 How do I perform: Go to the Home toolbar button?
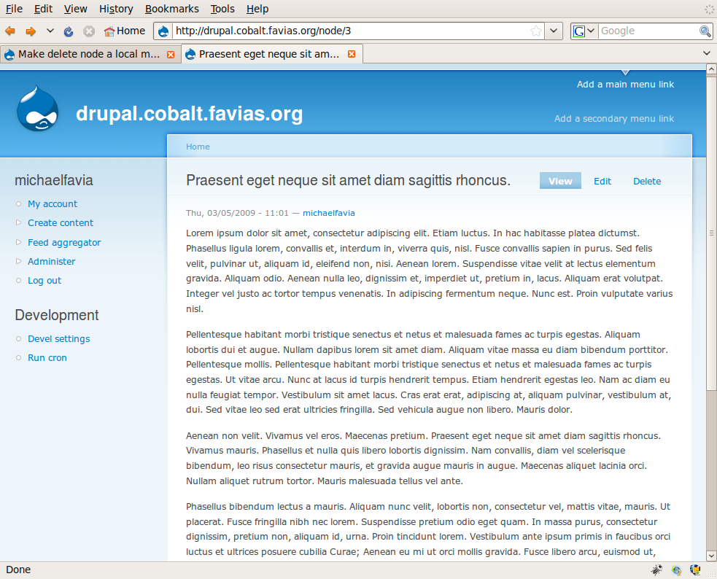click(125, 31)
